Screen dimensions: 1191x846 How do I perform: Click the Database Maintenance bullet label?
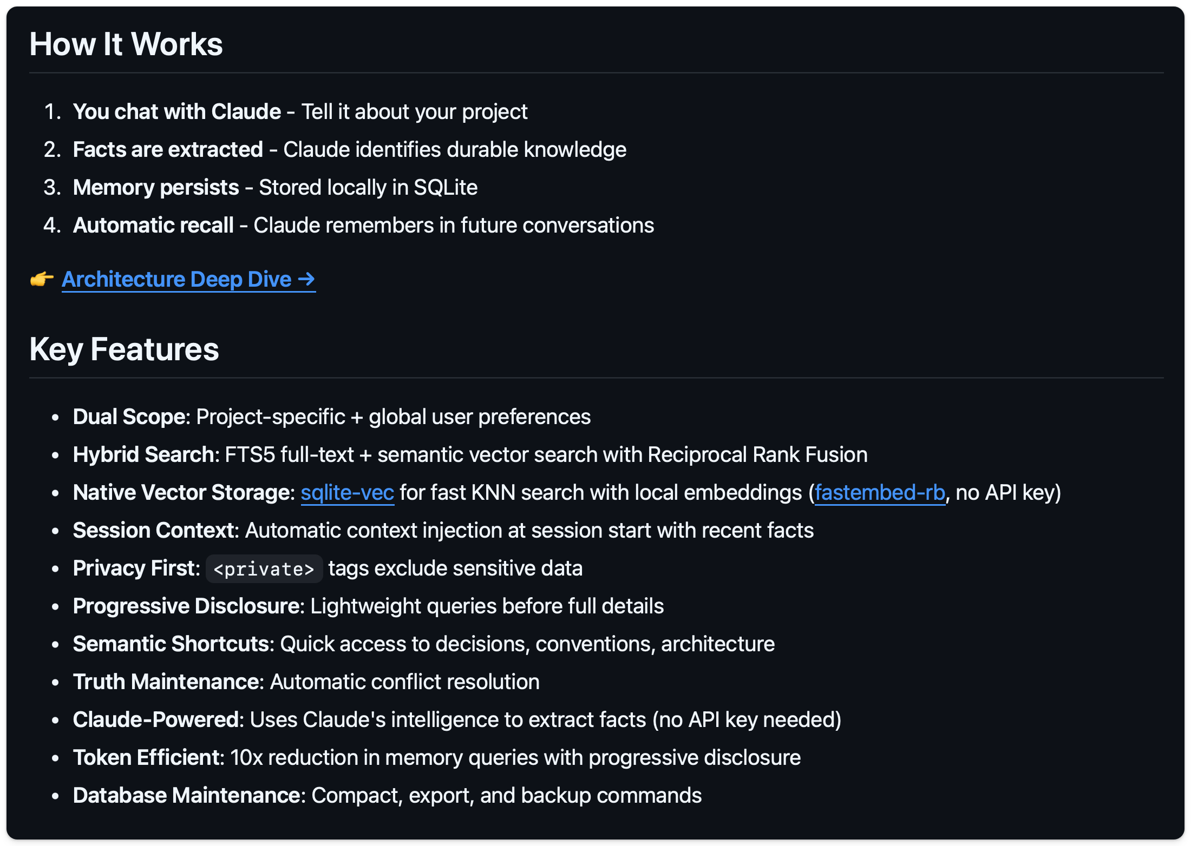coord(188,796)
